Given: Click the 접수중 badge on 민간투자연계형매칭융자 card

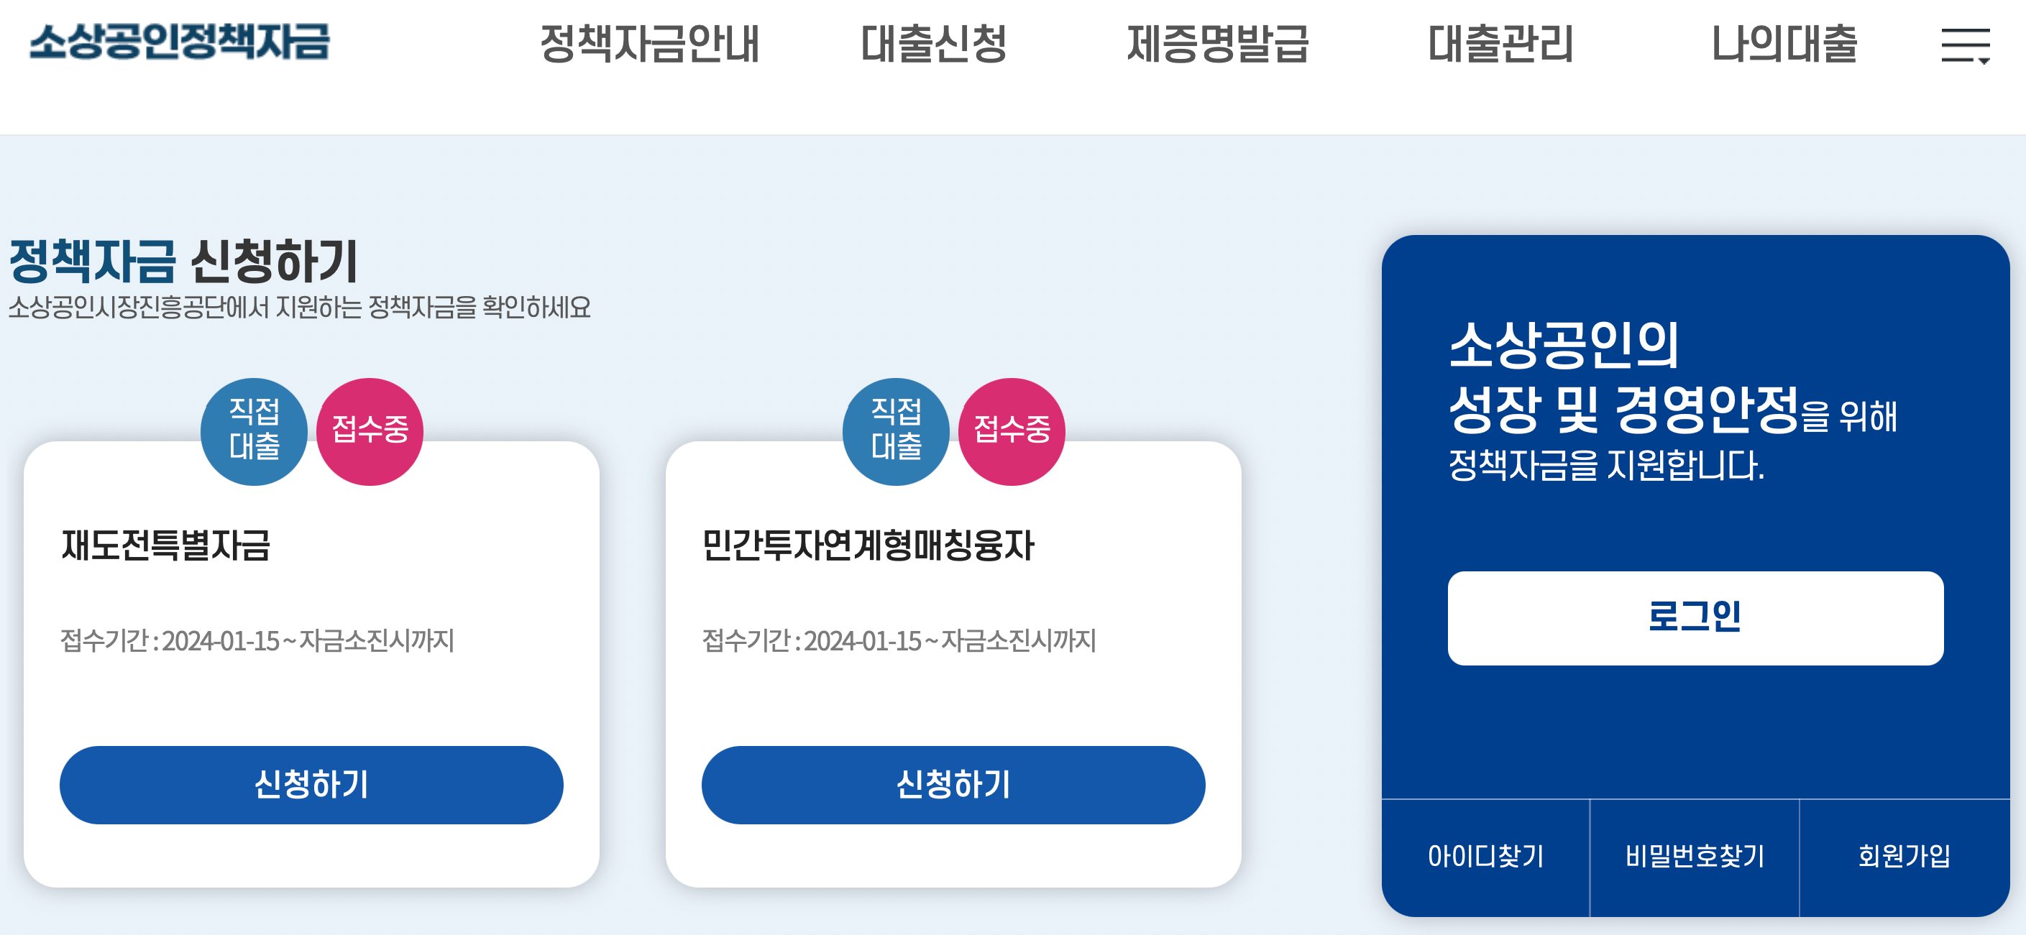Looking at the screenshot, I should (x=1012, y=430).
